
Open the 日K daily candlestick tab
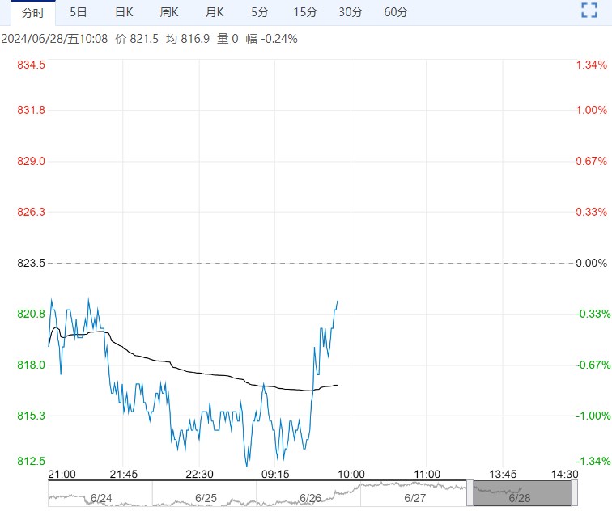tap(124, 12)
